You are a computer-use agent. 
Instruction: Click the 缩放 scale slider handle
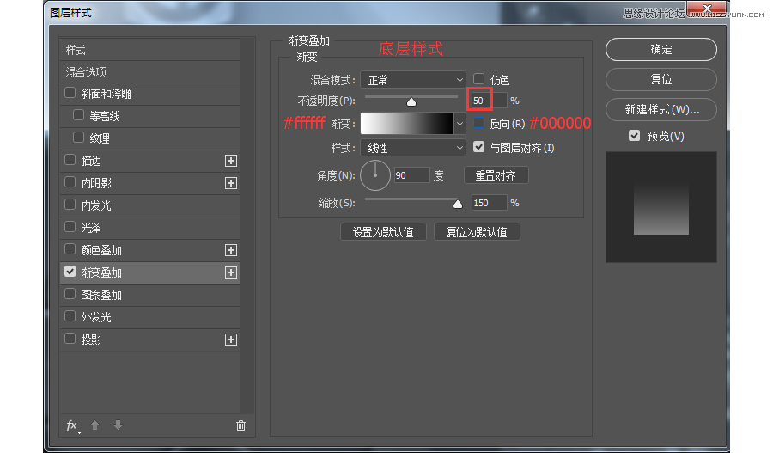(x=458, y=204)
